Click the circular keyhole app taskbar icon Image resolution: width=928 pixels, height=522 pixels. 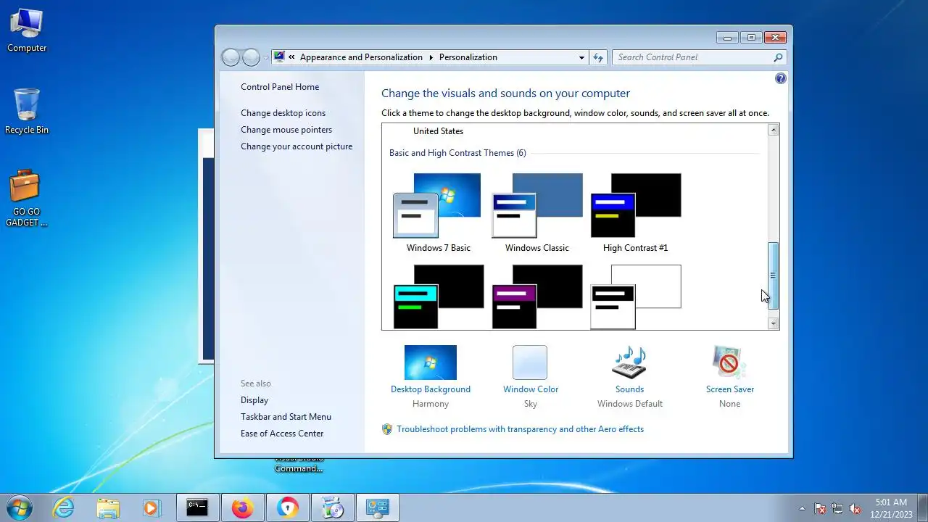pos(287,507)
